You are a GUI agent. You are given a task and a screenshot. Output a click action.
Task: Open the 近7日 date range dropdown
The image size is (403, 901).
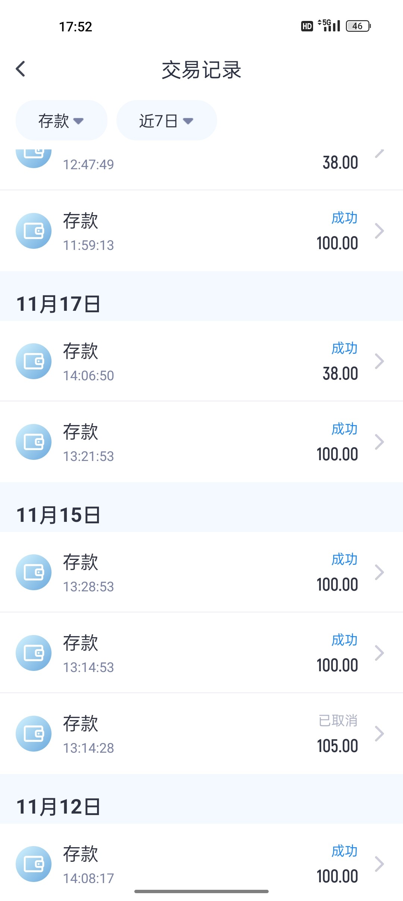click(x=166, y=121)
